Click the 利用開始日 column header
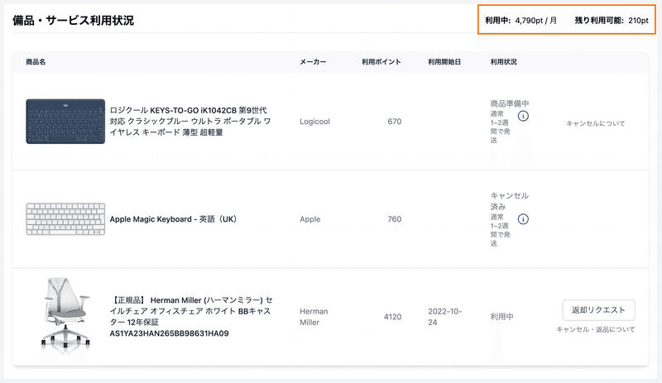 (x=444, y=62)
